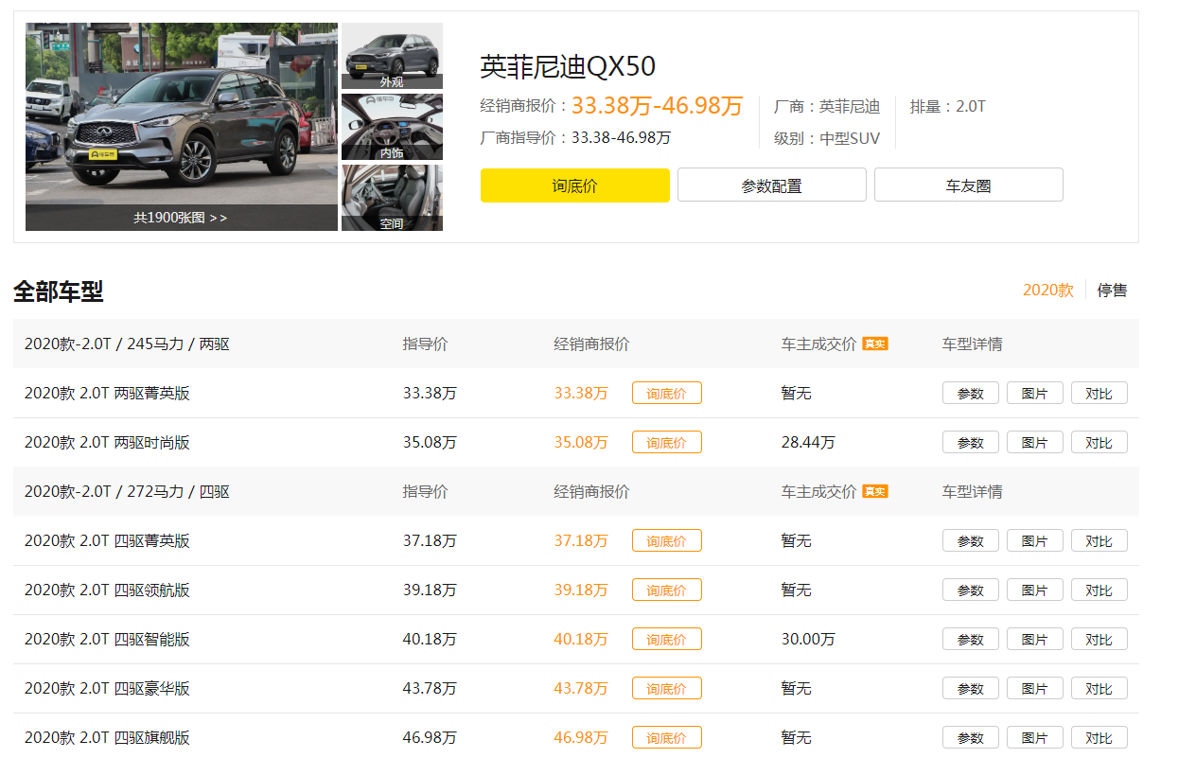Image resolution: width=1196 pixels, height=758 pixels.
Task: Click 对比 for 四驱领航版
Action: (x=1099, y=591)
